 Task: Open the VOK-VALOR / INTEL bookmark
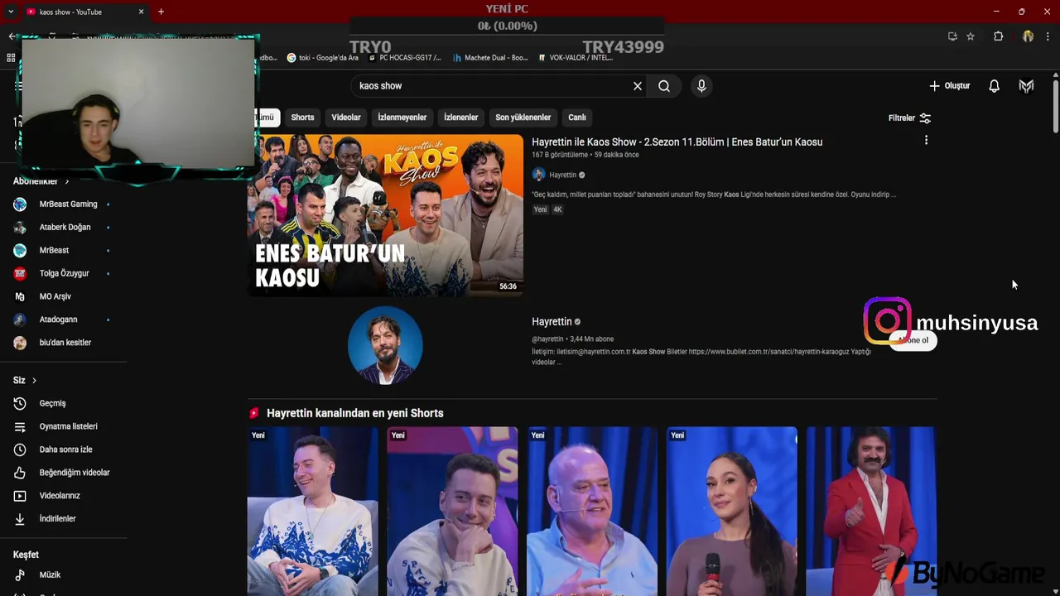point(576,58)
